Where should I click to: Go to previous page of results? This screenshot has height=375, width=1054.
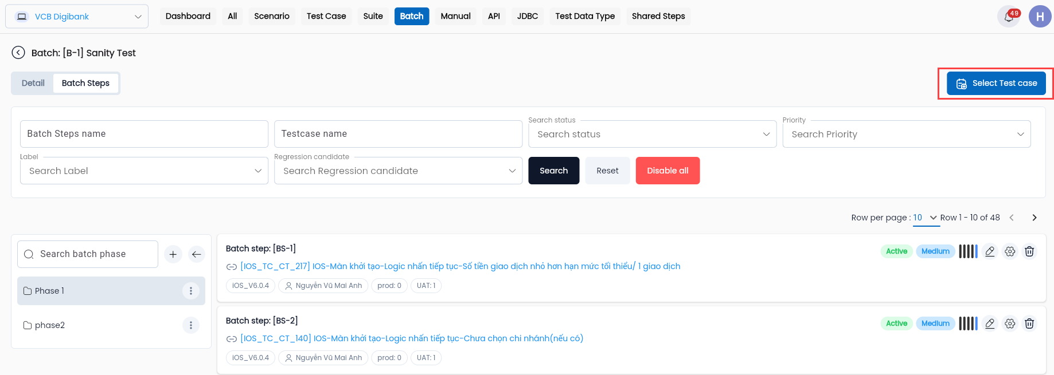click(1012, 218)
